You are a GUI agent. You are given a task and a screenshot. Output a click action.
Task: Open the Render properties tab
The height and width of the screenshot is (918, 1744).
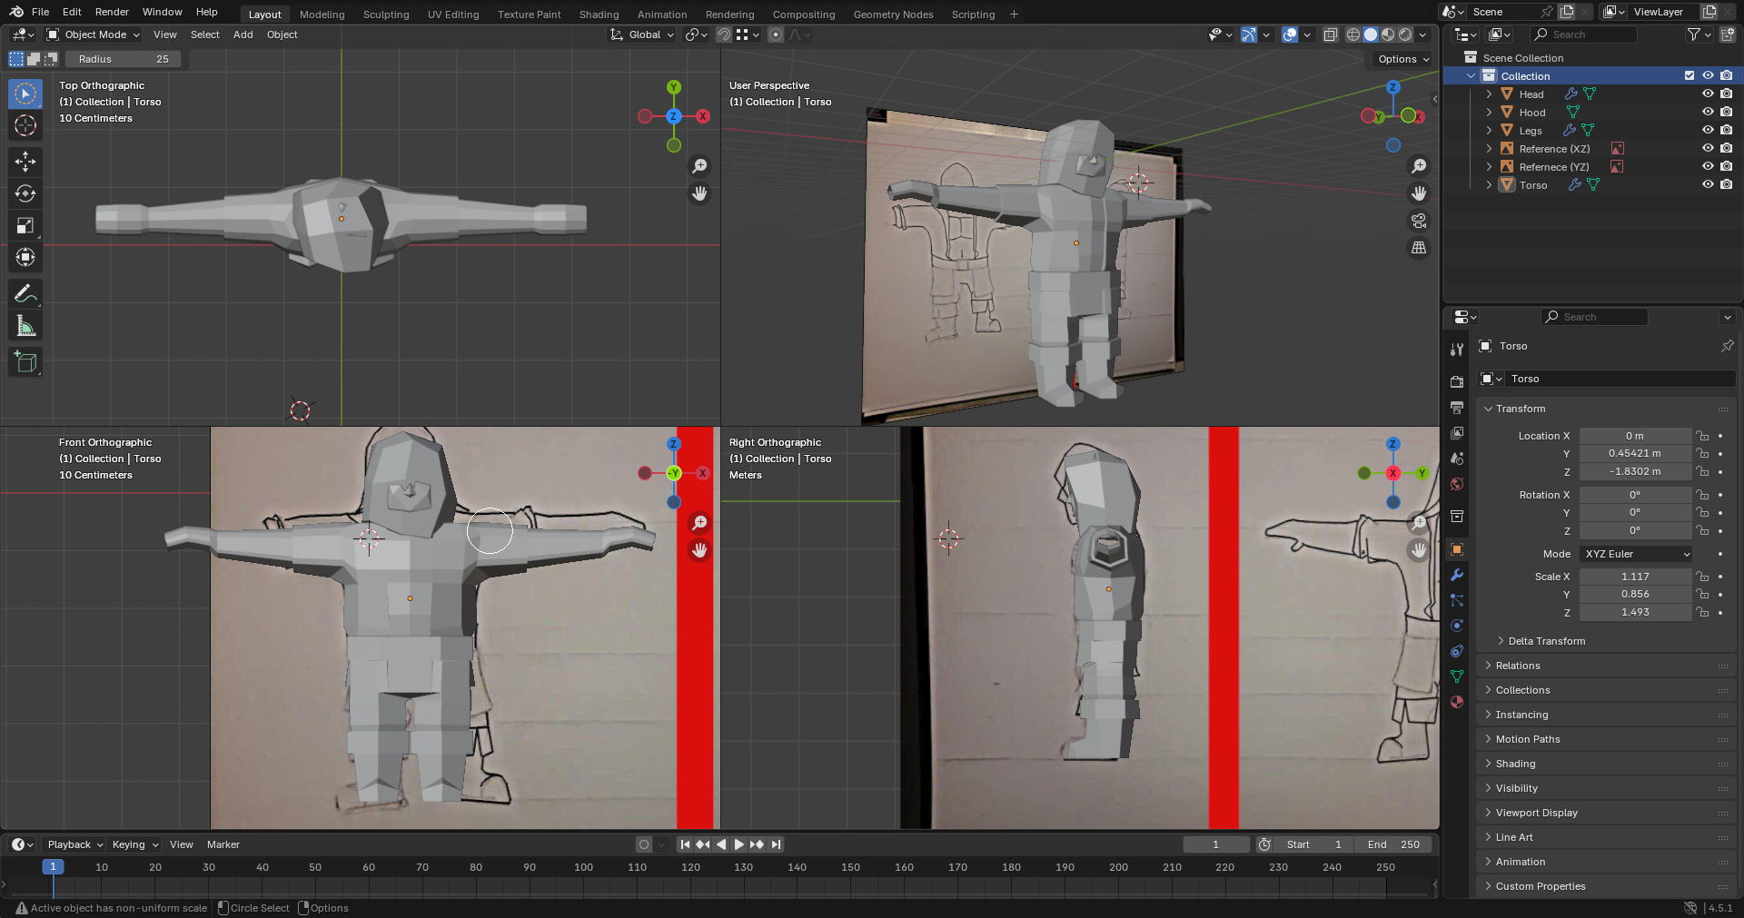point(1457,382)
